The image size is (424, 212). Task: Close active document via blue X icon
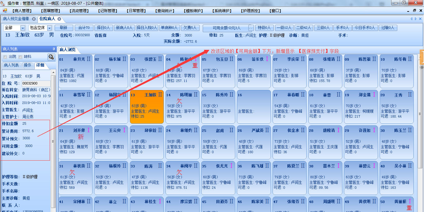pyautogui.click(x=420, y=19)
